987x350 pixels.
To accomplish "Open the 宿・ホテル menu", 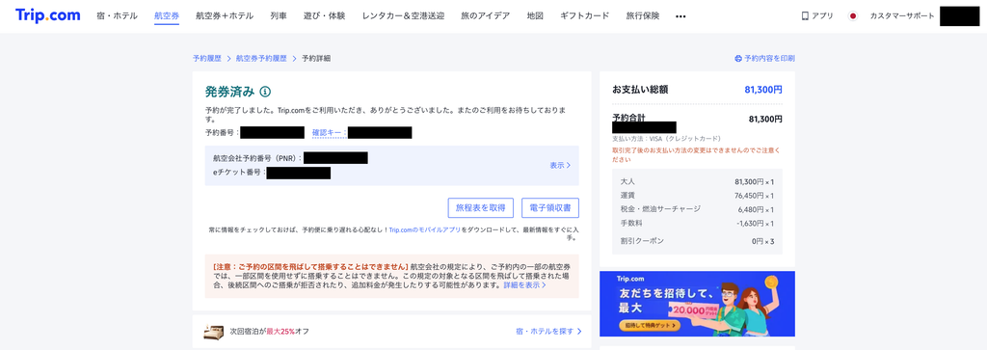I will point(118,16).
